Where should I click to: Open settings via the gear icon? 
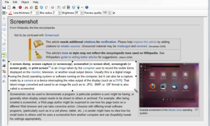52,7
